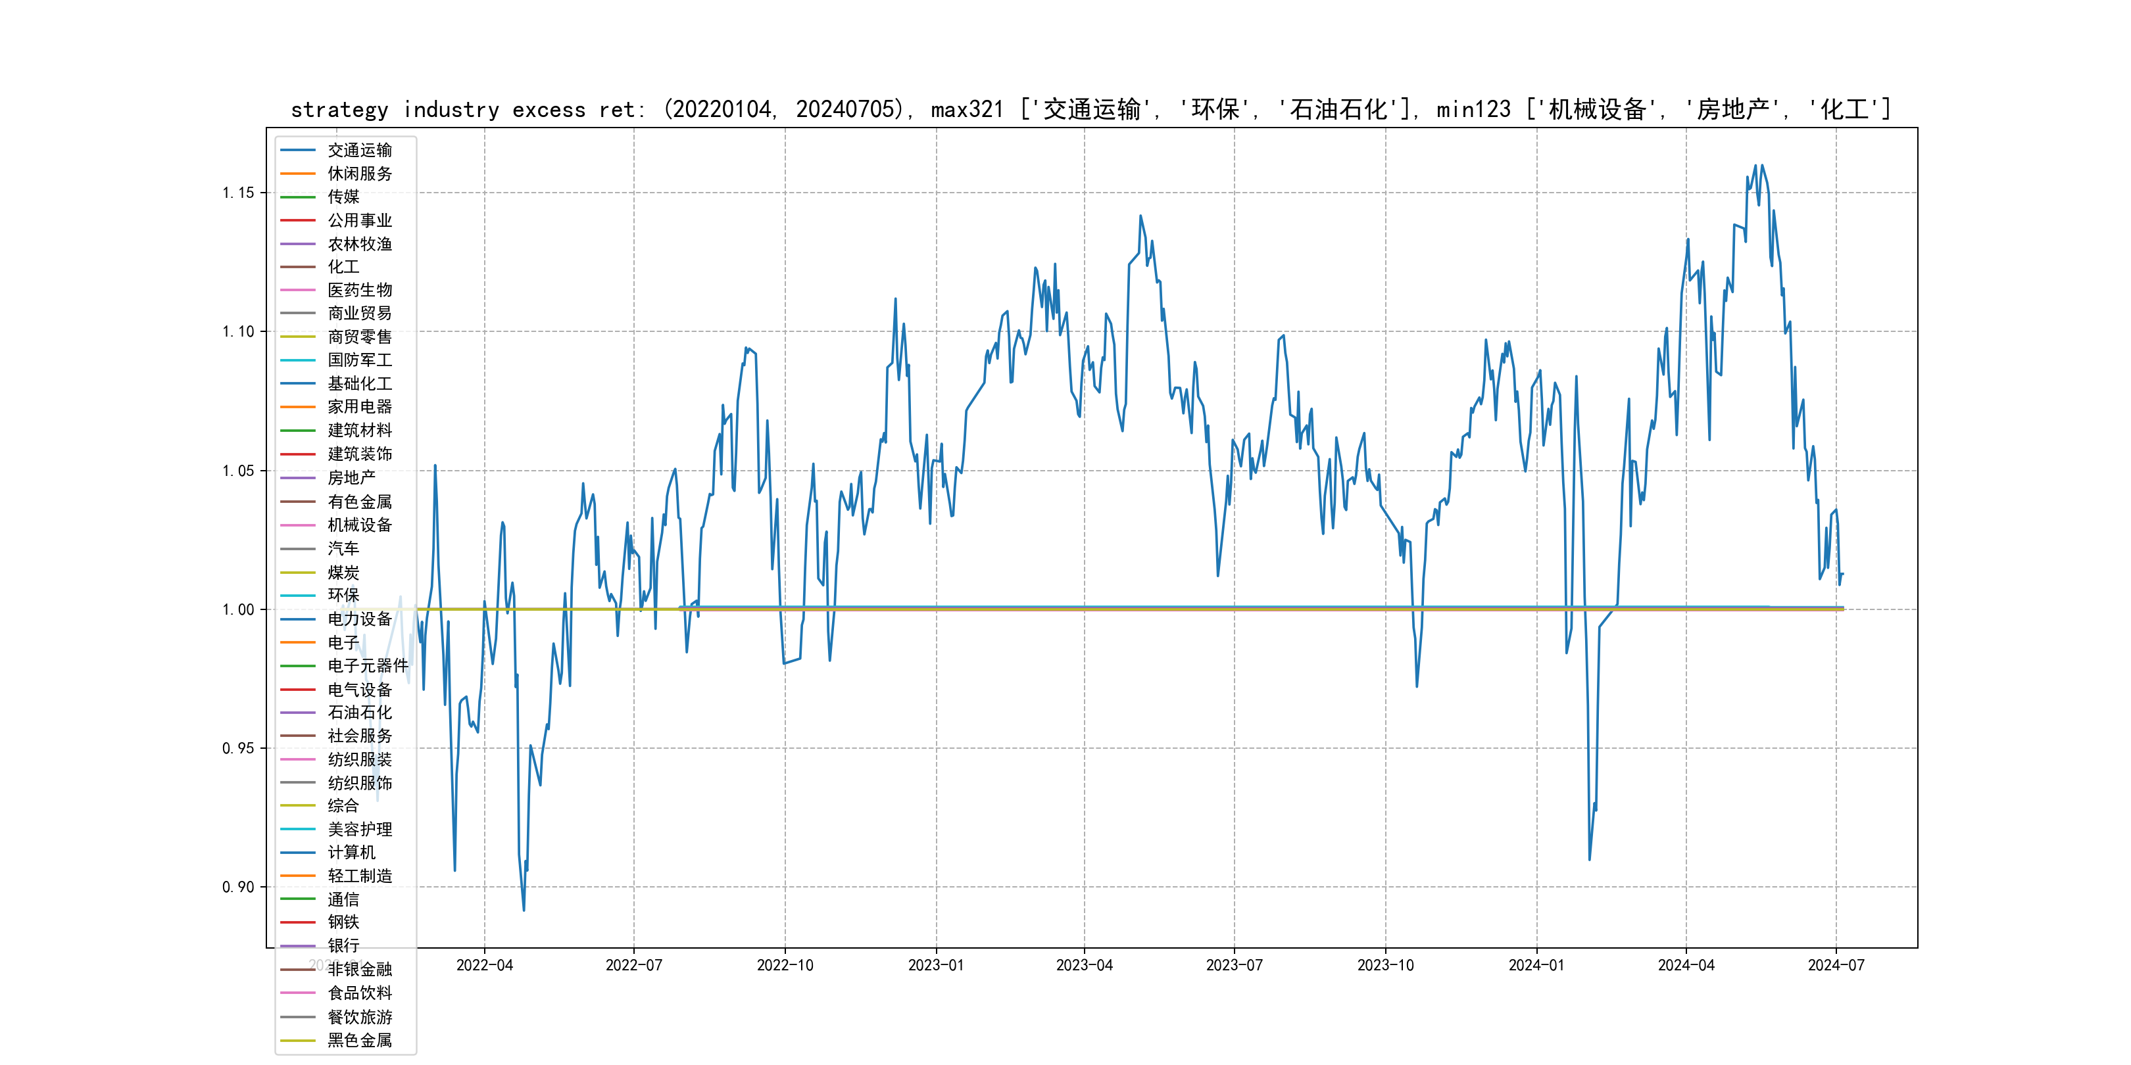Click the 机械设备 legend label
Viewport: 2131px width, 1065px height.
click(x=359, y=525)
